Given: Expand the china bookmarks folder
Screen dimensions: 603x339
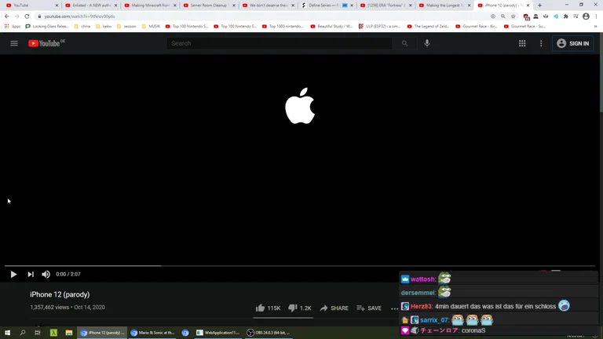Looking at the screenshot, I should tap(82, 27).
